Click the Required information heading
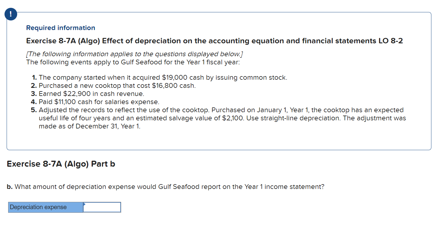 pyautogui.click(x=60, y=28)
